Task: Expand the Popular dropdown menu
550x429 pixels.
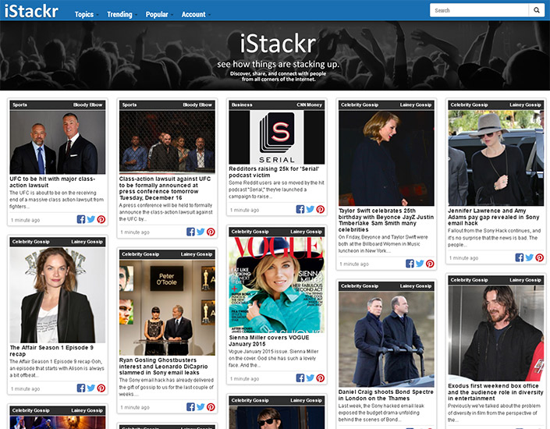Action: coord(159,14)
